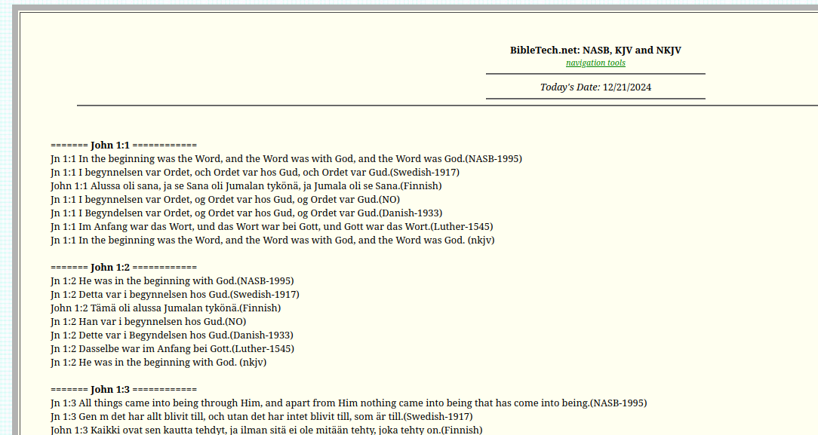Select the John 1:2 NASB-1995 verse
Image resolution: width=818 pixels, height=435 pixels.
click(x=172, y=280)
